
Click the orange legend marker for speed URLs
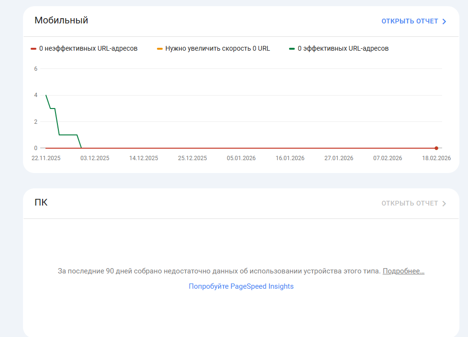click(x=160, y=48)
